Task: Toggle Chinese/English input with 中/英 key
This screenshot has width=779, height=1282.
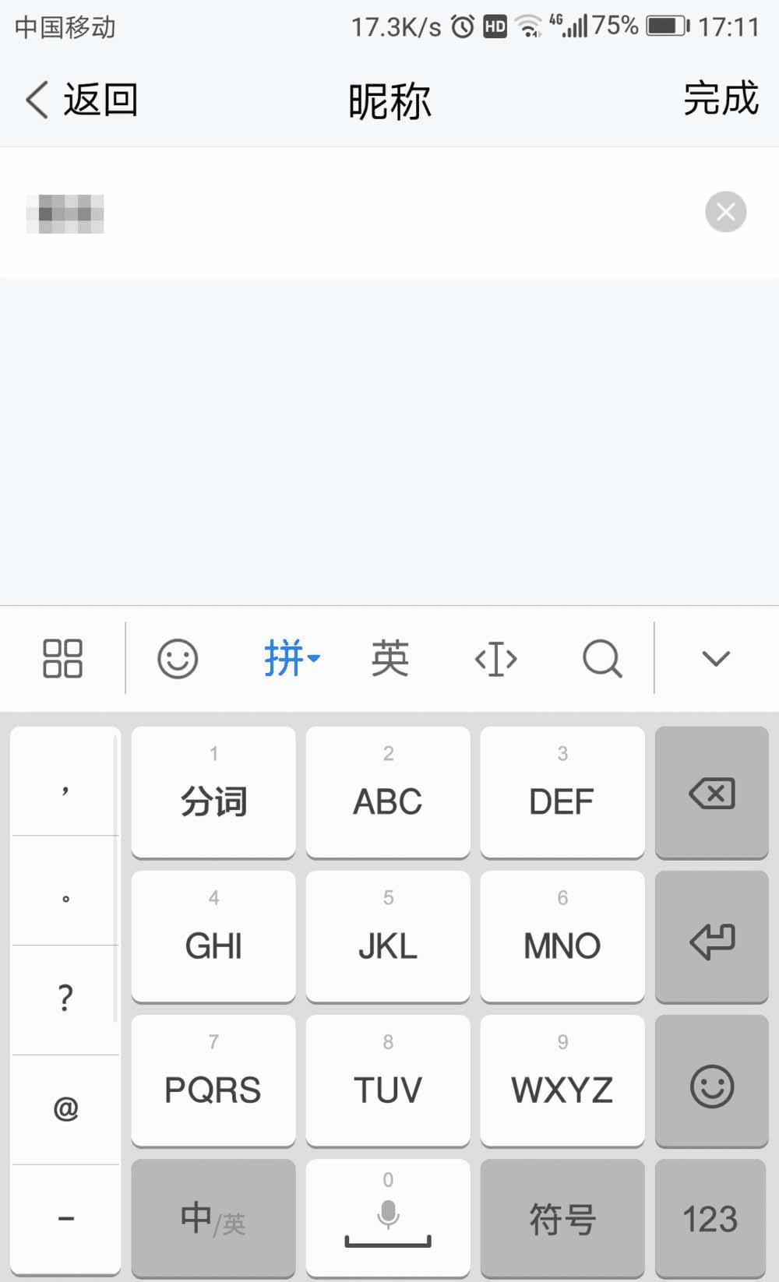Action: click(x=213, y=1218)
